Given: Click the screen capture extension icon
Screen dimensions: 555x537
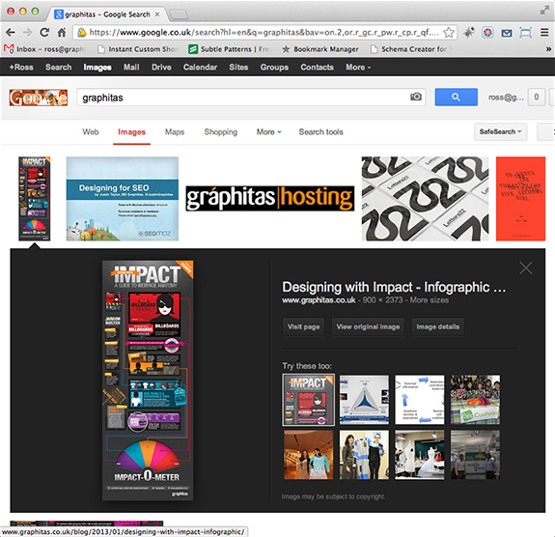Looking at the screenshot, I should [x=526, y=33].
